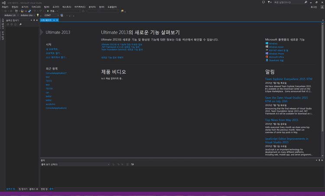Click the Windows Azure link
Image resolution: width=325 pixels, height=196 pixels.
coord(276,47)
